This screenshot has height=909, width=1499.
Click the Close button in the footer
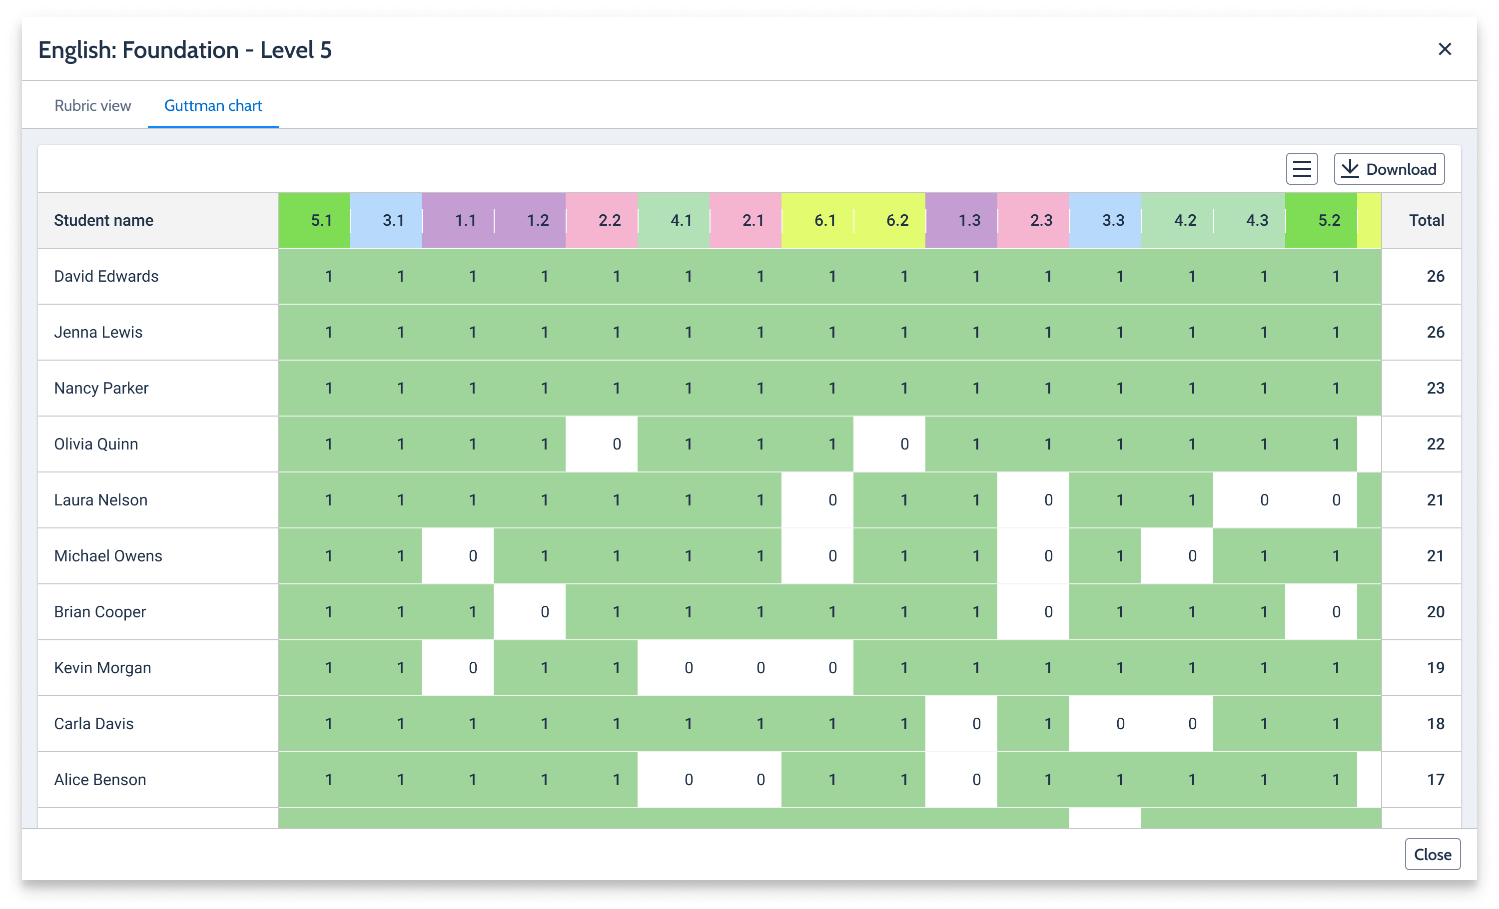click(1432, 854)
